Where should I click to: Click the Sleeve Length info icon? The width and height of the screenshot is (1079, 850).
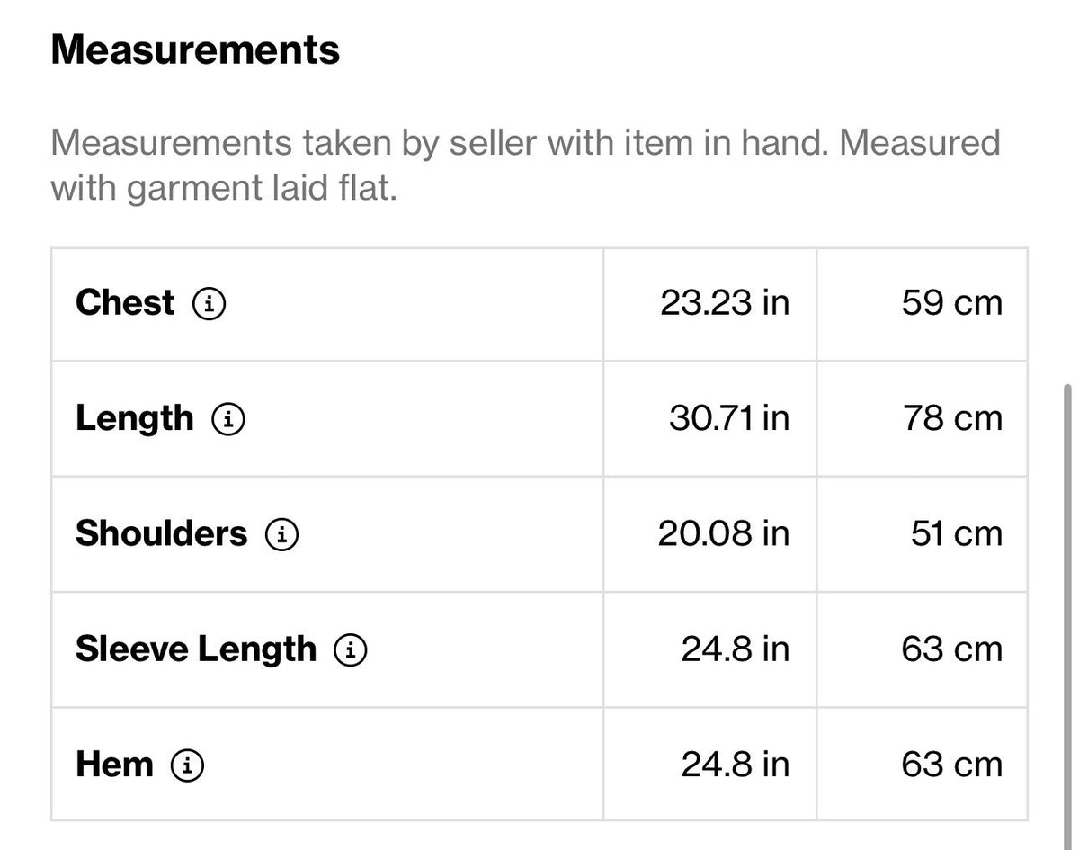pos(351,649)
